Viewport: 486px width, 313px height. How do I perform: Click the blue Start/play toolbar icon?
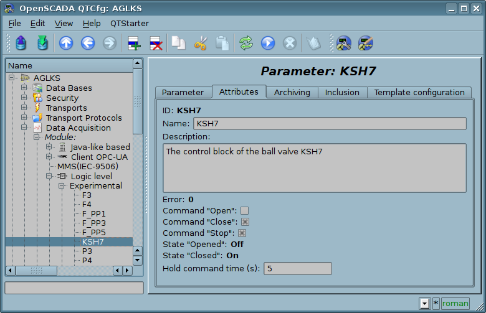click(268, 43)
